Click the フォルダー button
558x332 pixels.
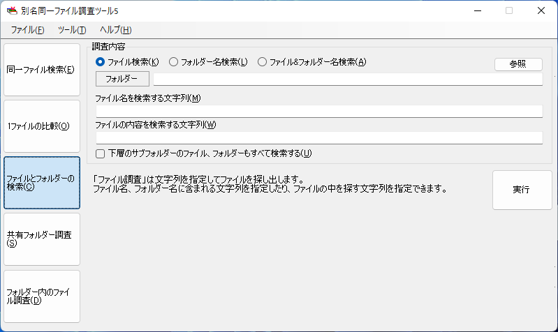pos(122,79)
